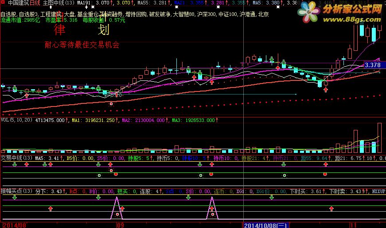
Task: Click the 持币10: 0 readout
Action: coord(226,158)
